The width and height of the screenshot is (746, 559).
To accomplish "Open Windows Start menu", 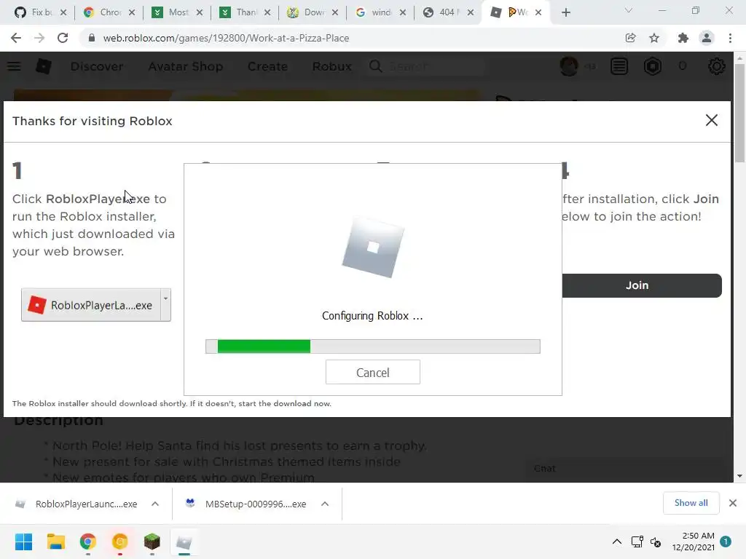I will 23,542.
